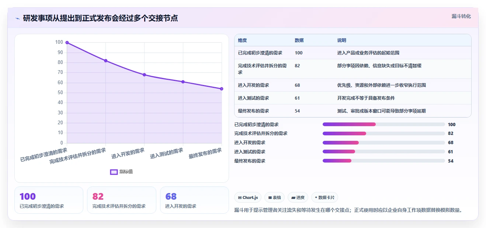Click the progress list label 最终发布的需求
This screenshot has height=228, width=486.
(250, 161)
